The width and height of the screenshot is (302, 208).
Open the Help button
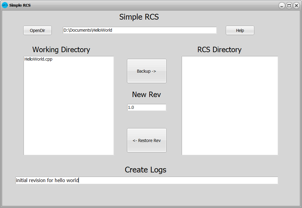240,30
